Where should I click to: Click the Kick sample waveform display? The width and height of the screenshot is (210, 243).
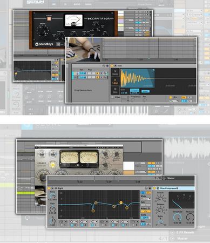[x=137, y=78]
